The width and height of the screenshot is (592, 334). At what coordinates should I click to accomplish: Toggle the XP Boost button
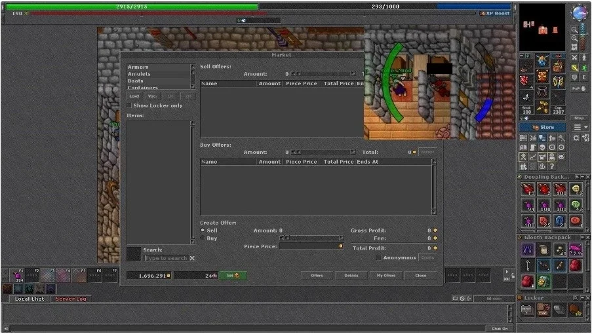pyautogui.click(x=495, y=13)
